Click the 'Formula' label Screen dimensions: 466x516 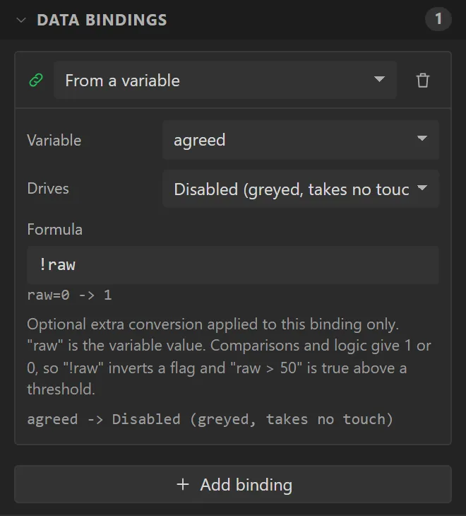coord(54,229)
